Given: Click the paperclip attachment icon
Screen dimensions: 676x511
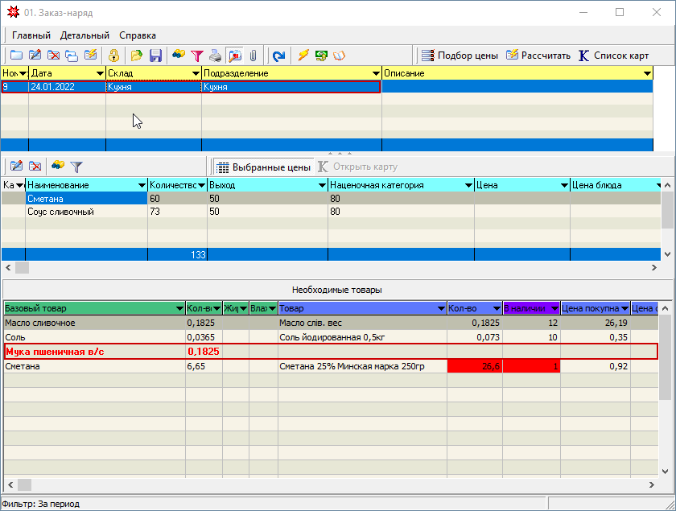Looking at the screenshot, I should tap(253, 56).
